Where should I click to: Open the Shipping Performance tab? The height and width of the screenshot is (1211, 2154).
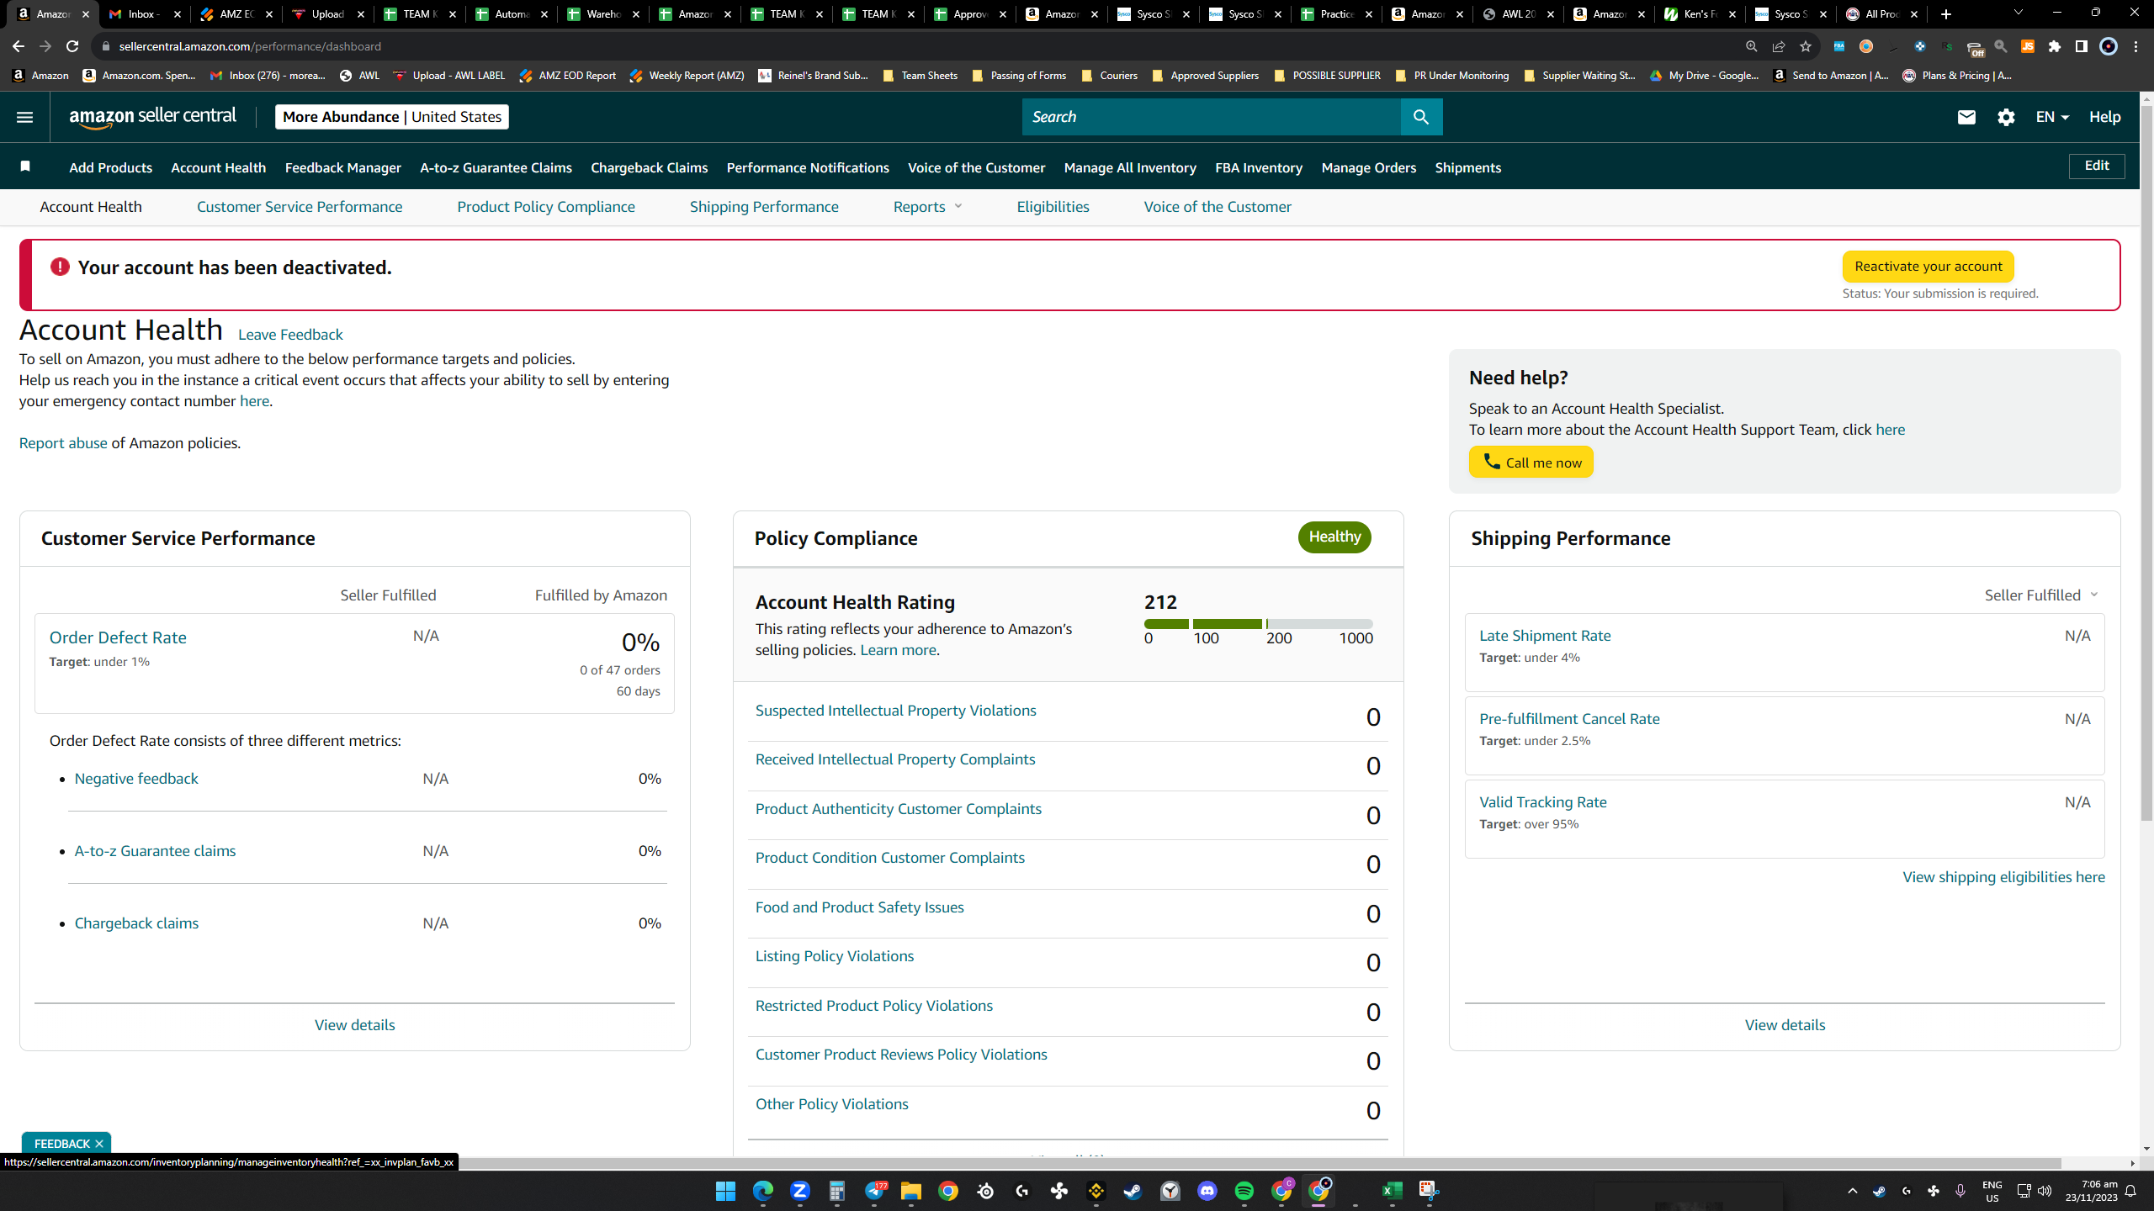click(x=764, y=207)
